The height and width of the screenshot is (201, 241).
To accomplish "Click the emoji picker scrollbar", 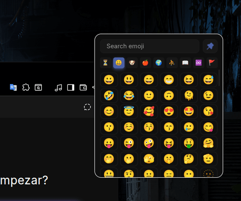I will tap(219, 78).
